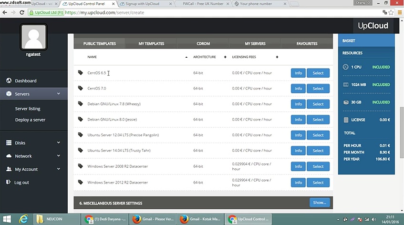Image resolution: width=404 pixels, height=225 pixels.
Task: Click the tag icon beside CentOS 6.5
Action: 81,73
